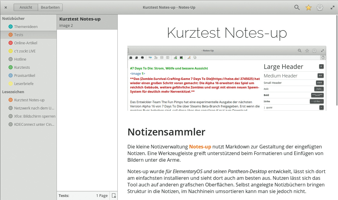Toggle the bookmark star icon
Screen dimensions: 338x200
(x=308, y=8)
